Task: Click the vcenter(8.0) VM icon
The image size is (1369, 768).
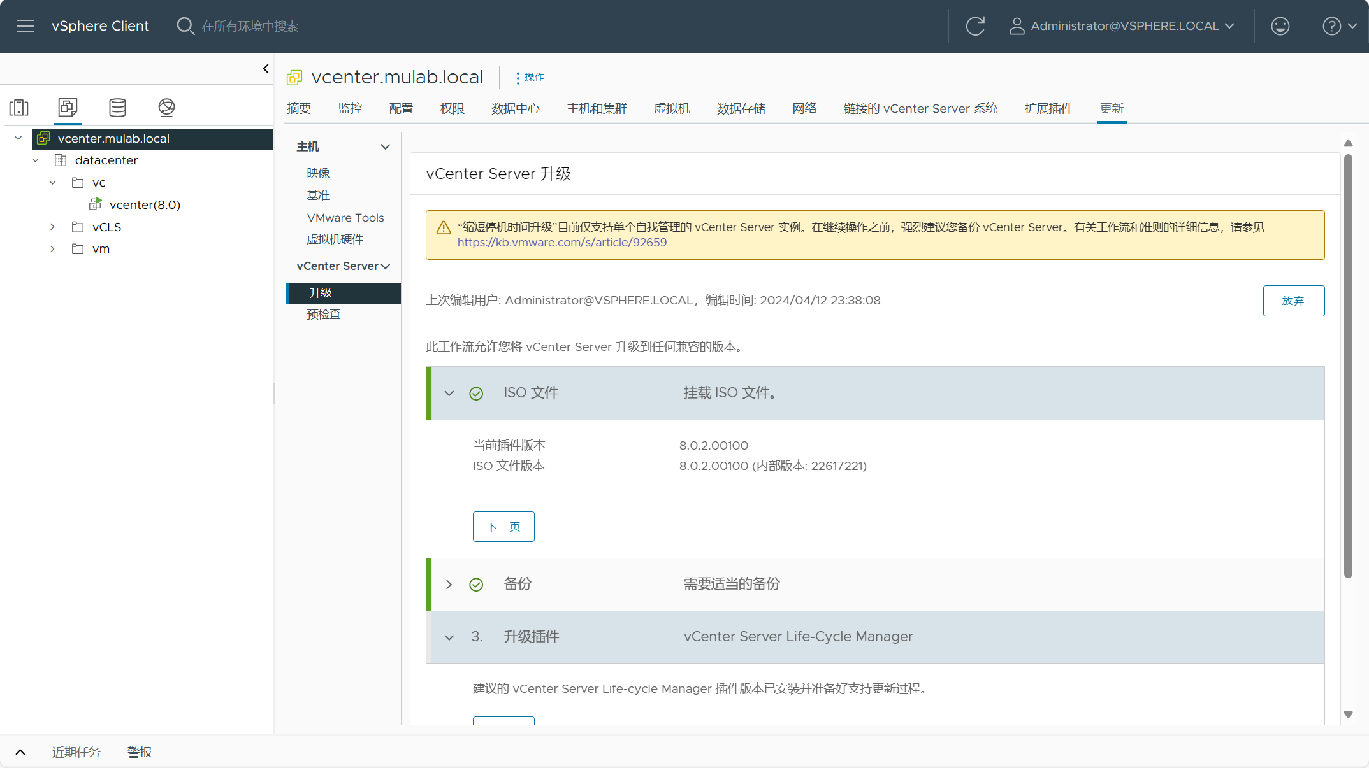Action: pos(96,204)
